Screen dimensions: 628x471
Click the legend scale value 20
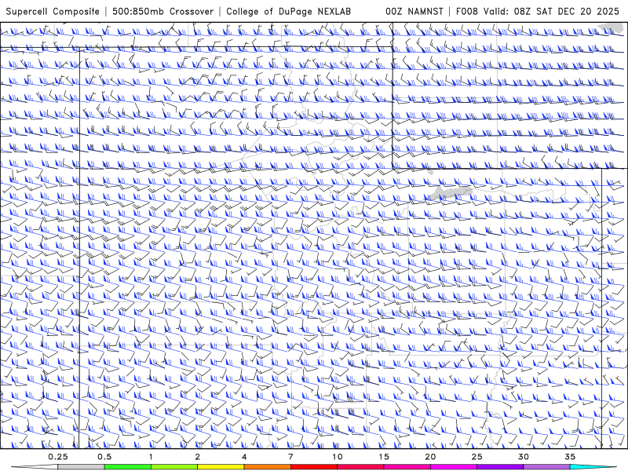pos(430,457)
